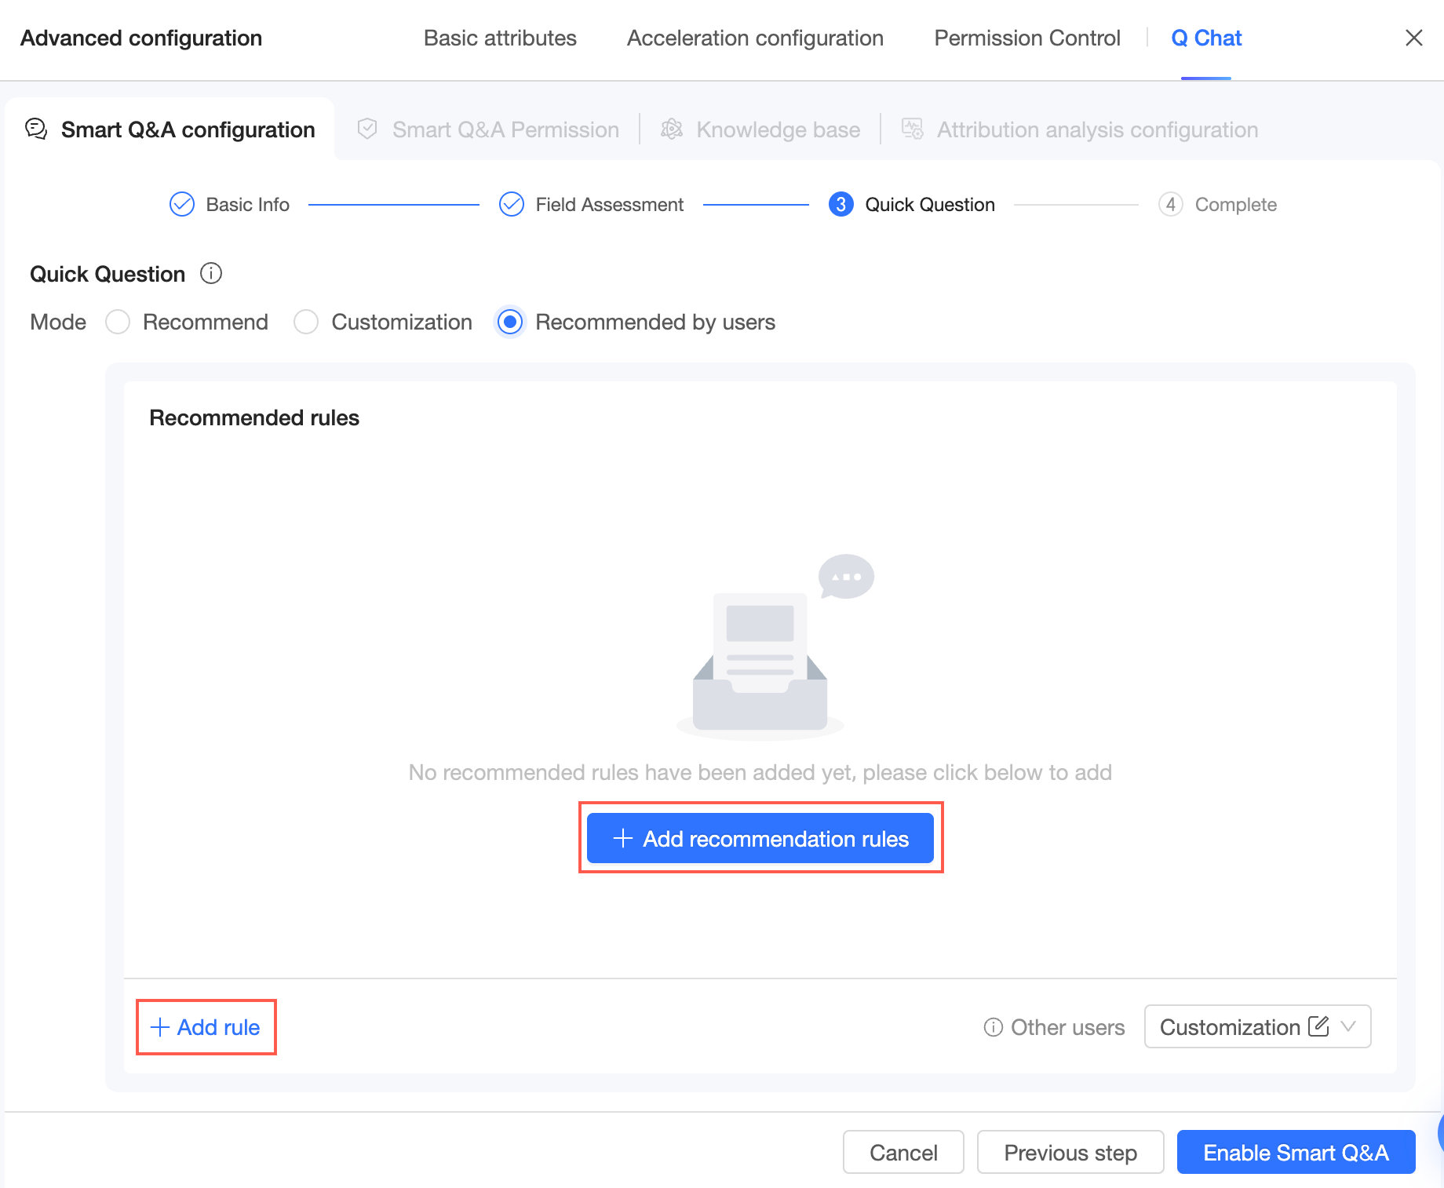
Task: Click the Attribution analysis configuration icon
Action: 912,129
